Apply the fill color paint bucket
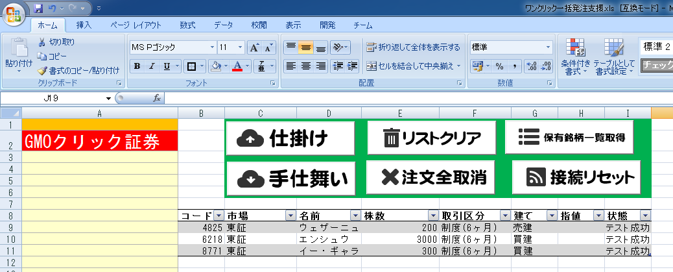 [x=217, y=66]
